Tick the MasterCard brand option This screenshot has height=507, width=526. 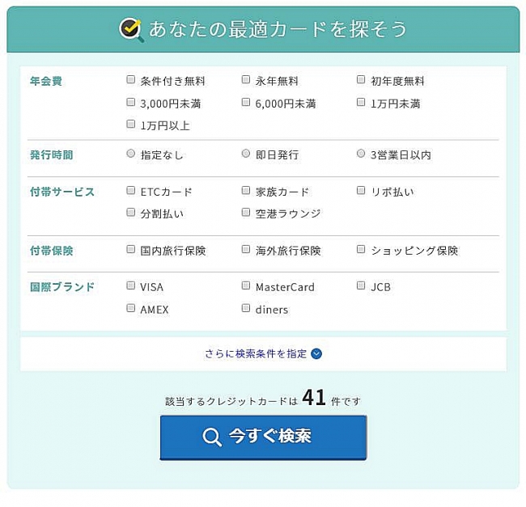(246, 286)
